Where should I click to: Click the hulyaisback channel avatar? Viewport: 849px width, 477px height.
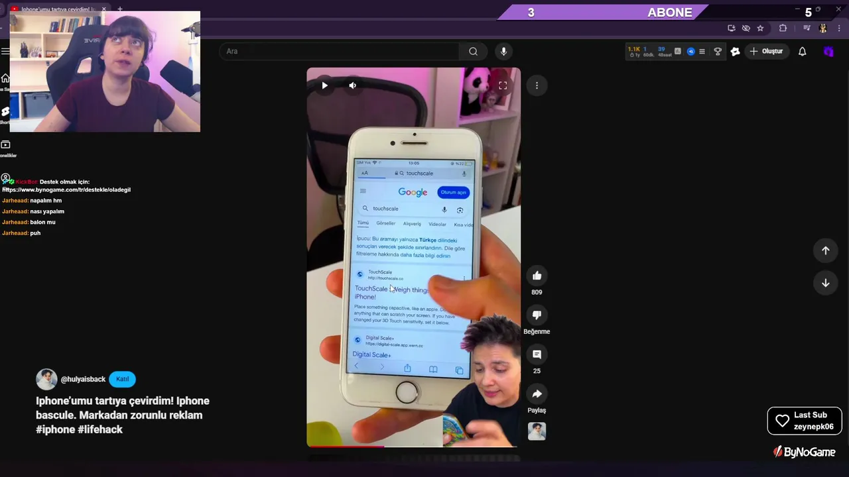point(46,379)
